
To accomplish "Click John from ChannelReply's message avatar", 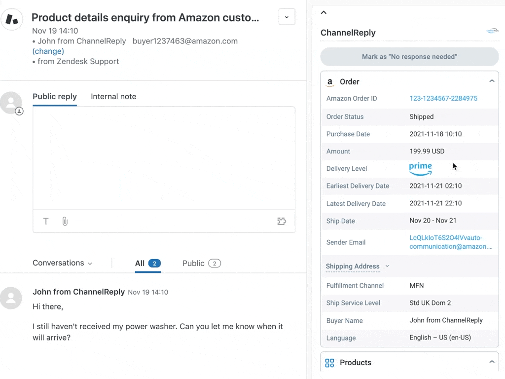I will tap(11, 298).
